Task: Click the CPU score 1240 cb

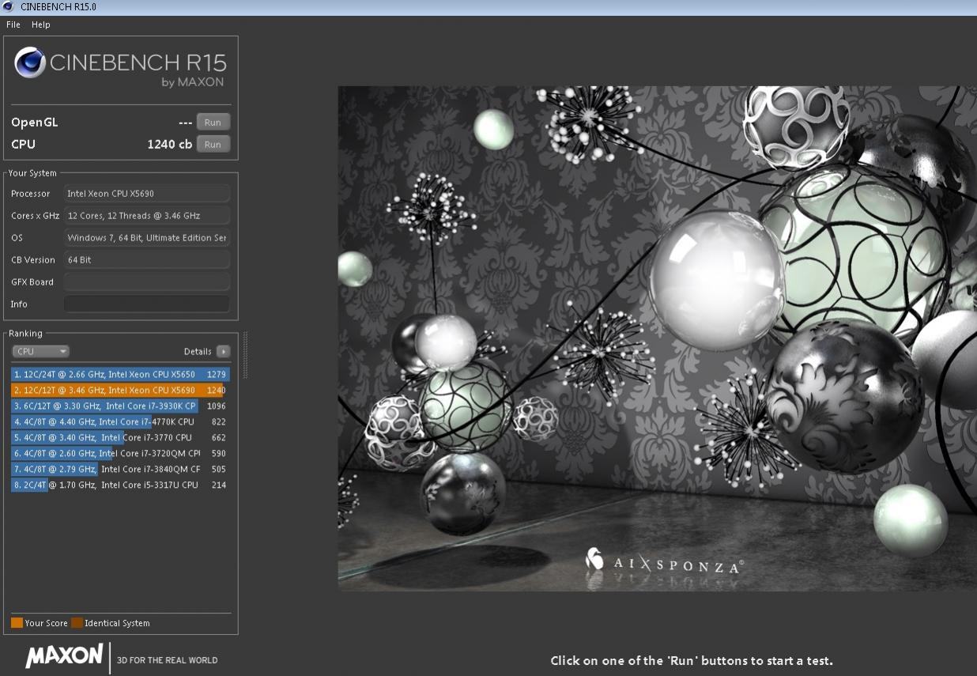Action: pyautogui.click(x=169, y=145)
